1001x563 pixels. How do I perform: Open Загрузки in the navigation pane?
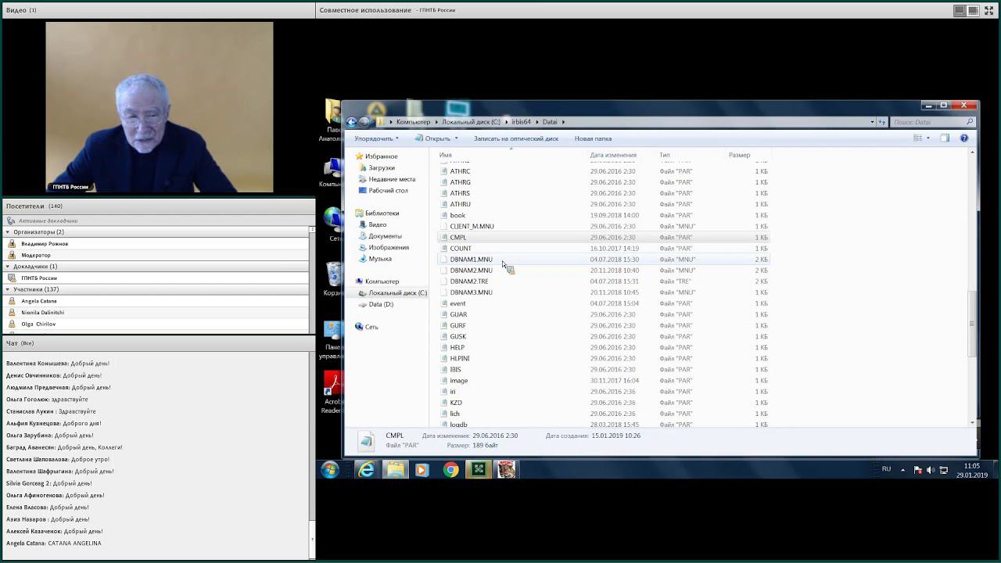[x=382, y=168]
